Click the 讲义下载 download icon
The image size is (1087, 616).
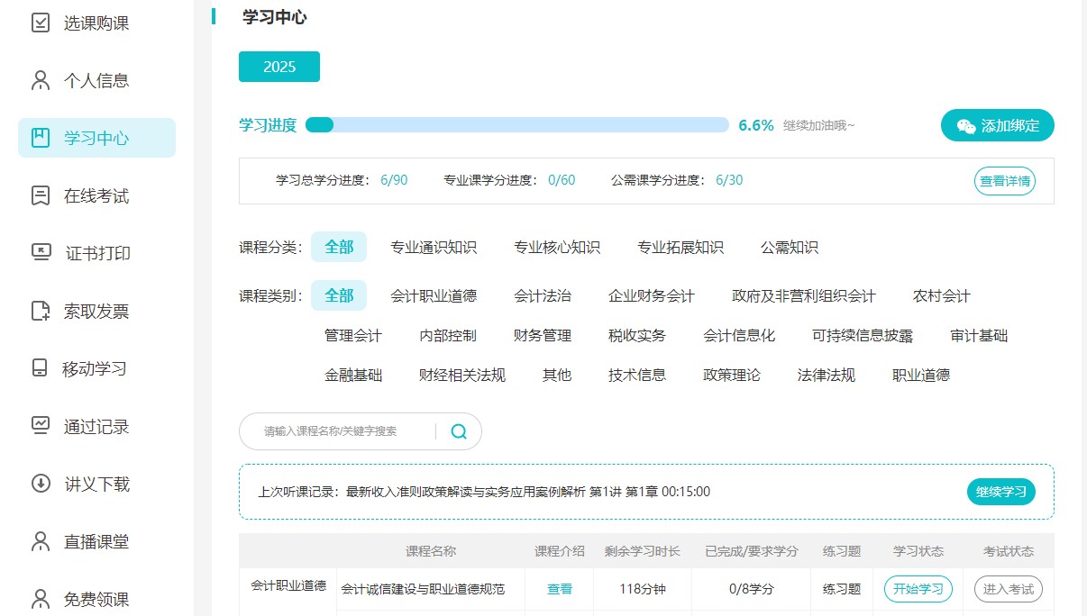click(41, 484)
